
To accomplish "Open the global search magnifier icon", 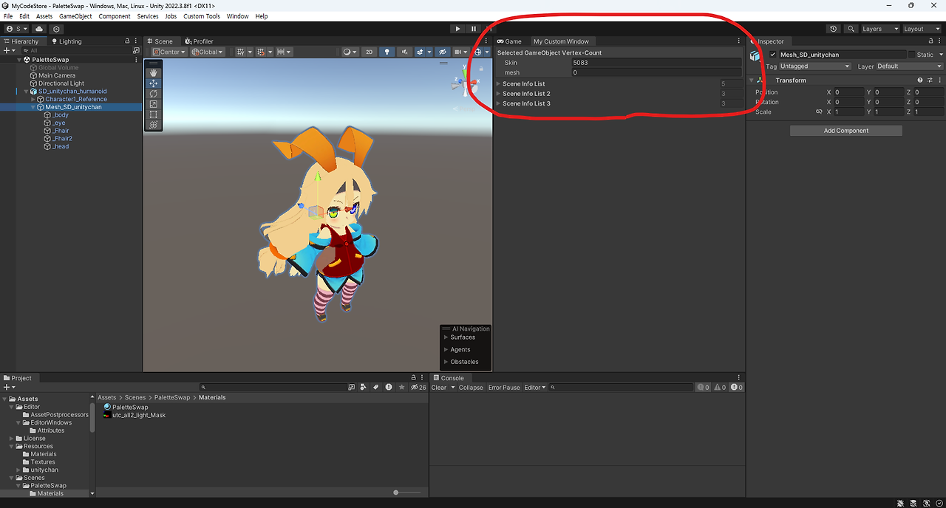I will pyautogui.click(x=851, y=29).
